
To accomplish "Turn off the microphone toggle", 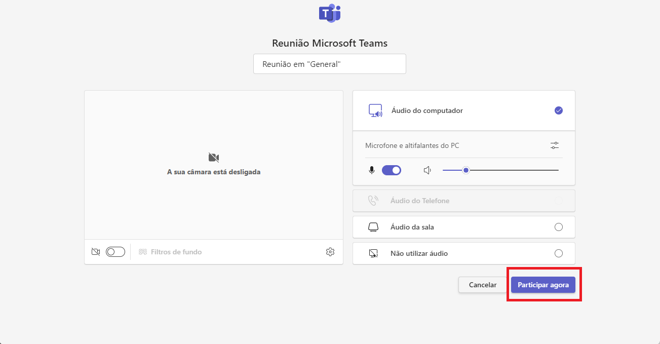I will [392, 170].
